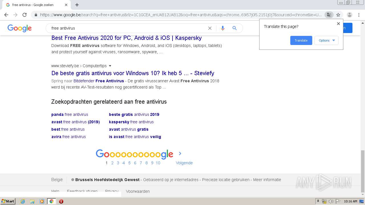Click the Translate button in popup
The width and height of the screenshot is (365, 205).
click(x=301, y=40)
